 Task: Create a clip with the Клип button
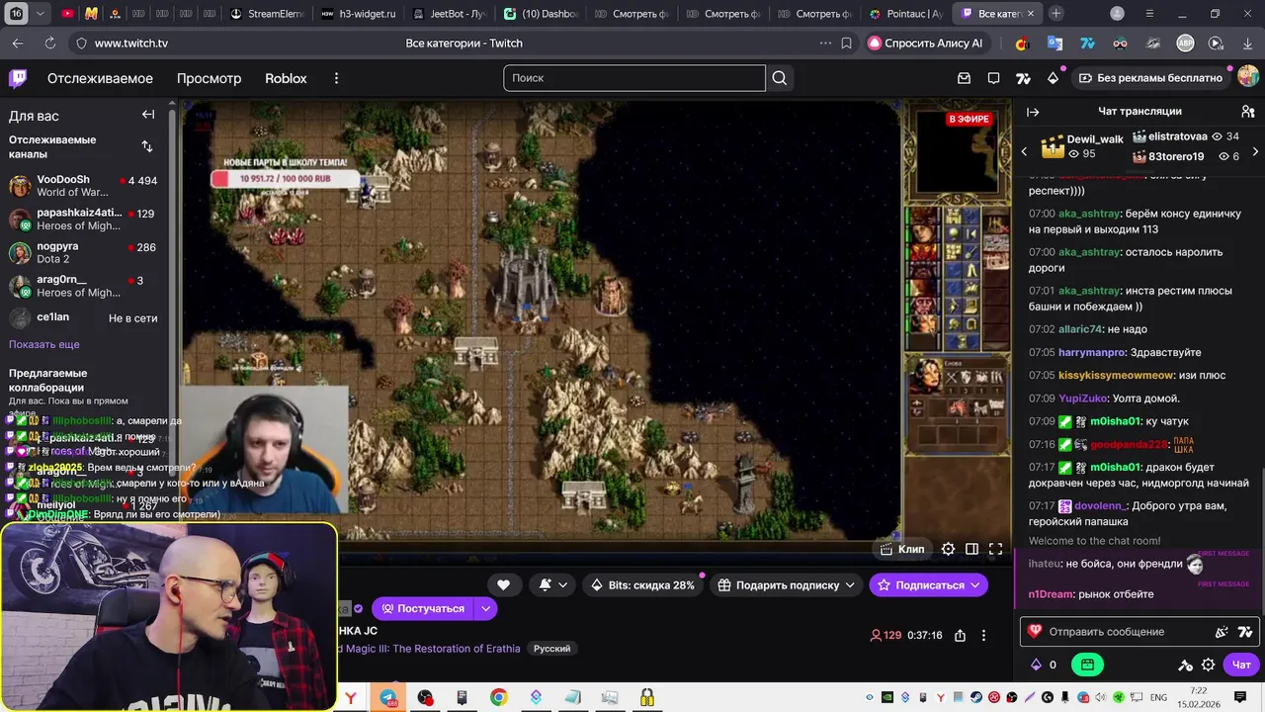click(x=903, y=549)
